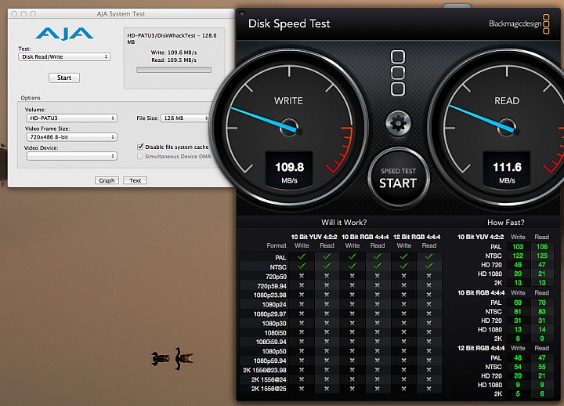564x406 pixels.
Task: Click the 109.8 MB/s write readout
Action: coord(289,169)
